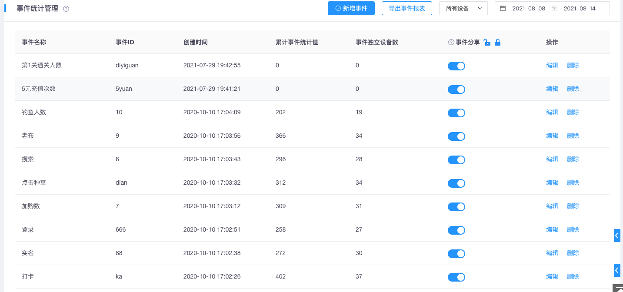
Task: Edit the 第1关通关人数 event
Action: tap(552, 65)
